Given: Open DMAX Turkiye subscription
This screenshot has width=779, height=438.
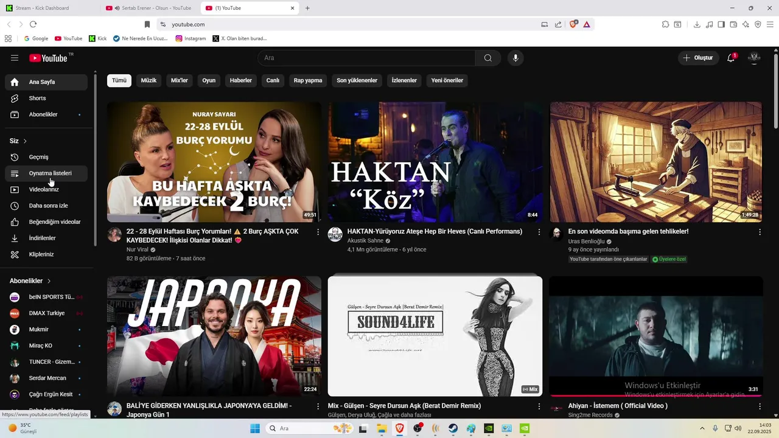Looking at the screenshot, I should pyautogui.click(x=46, y=313).
